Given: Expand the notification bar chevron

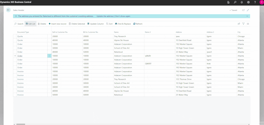Looking at the screenshot, I should pos(247,16).
